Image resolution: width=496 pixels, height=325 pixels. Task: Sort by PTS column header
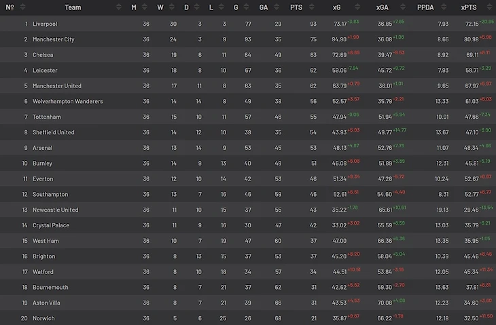click(296, 7)
